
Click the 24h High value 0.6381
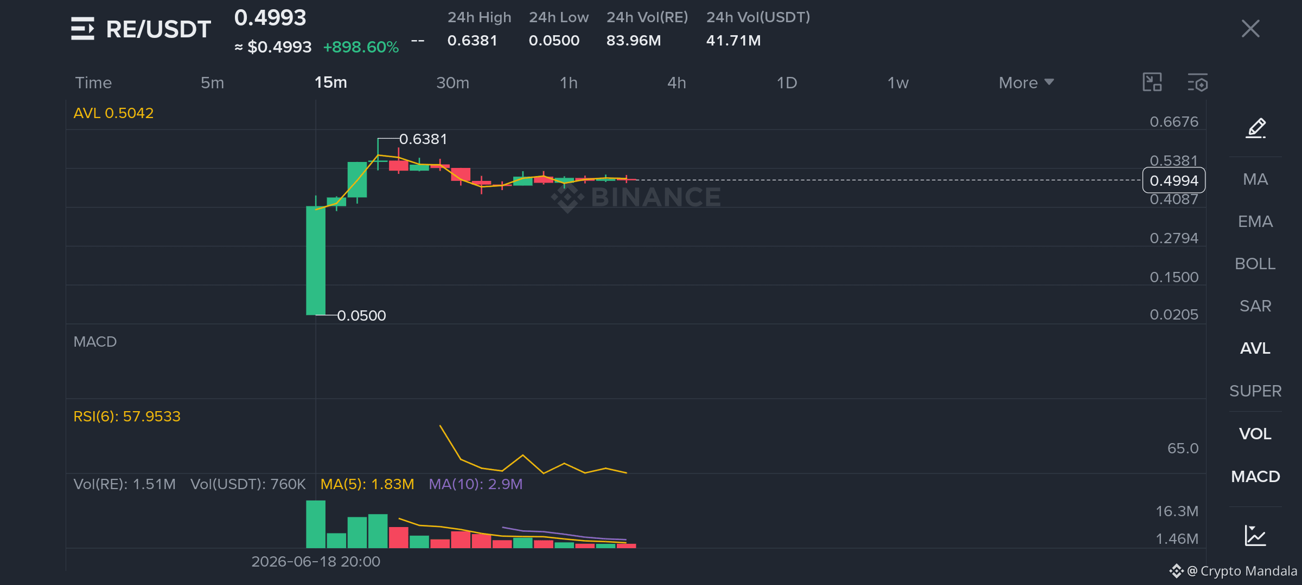point(472,41)
